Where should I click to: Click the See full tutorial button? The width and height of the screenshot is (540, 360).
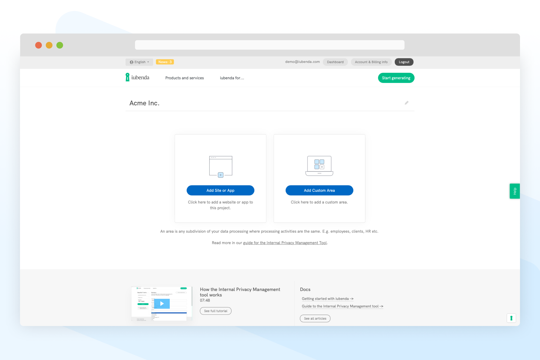click(x=216, y=311)
